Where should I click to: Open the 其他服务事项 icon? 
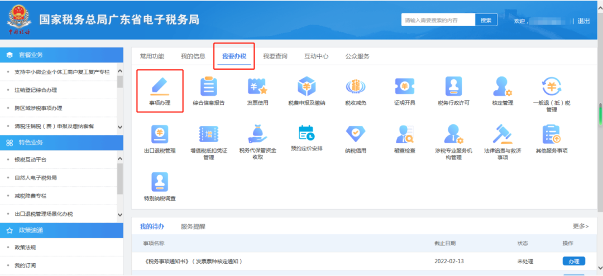pos(552,134)
